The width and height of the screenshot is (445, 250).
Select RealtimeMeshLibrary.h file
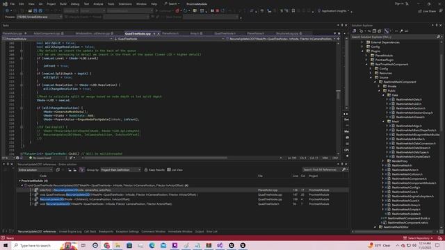pos(406,205)
